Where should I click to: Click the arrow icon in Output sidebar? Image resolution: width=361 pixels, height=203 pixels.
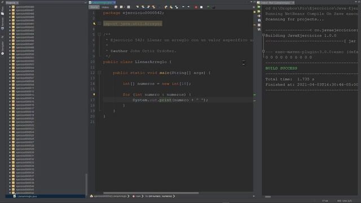[x=259, y=16]
